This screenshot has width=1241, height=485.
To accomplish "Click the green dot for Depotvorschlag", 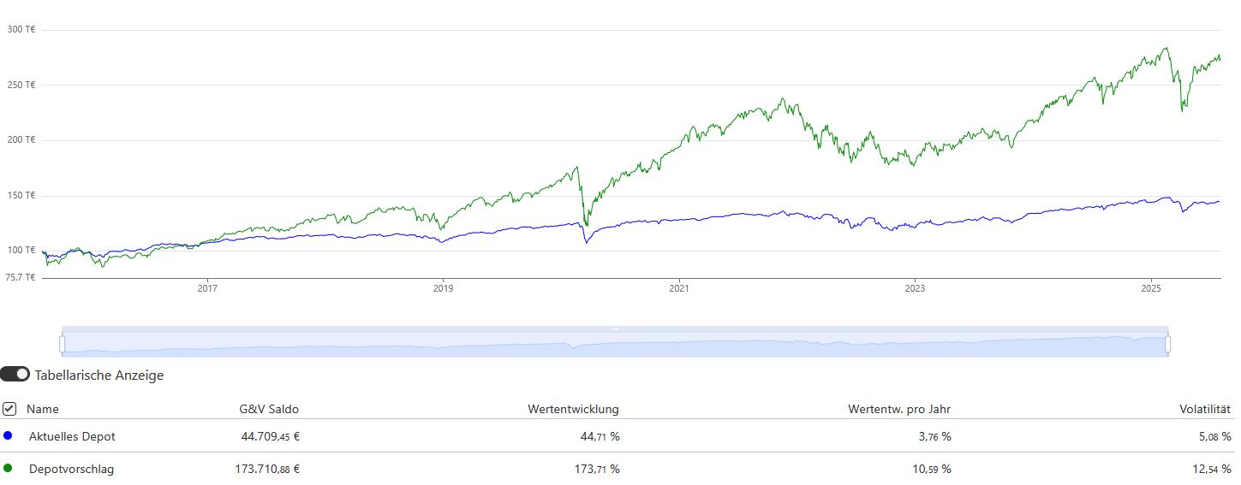I will 8,469.
